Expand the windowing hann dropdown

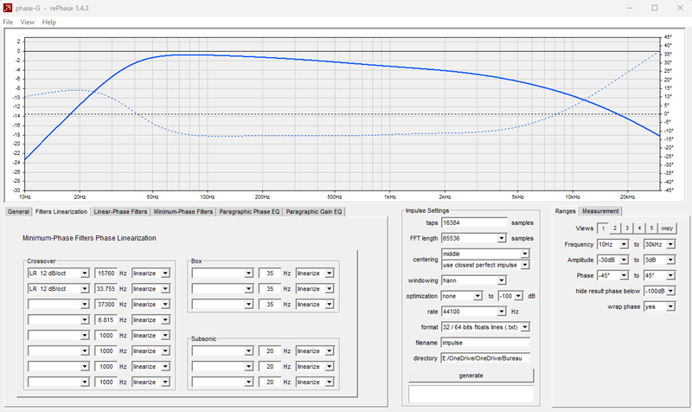coord(473,280)
